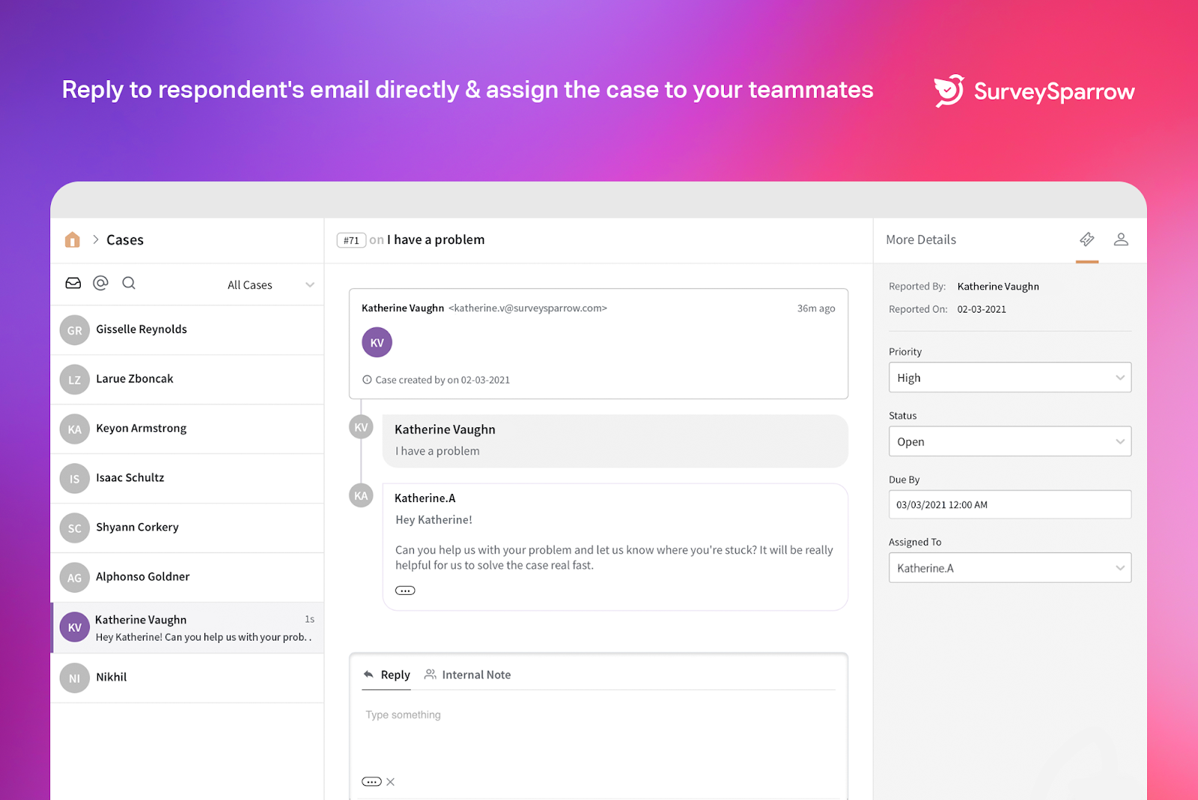
Task: Click the LZ avatar for Larue Zboncak
Action: 75,379
